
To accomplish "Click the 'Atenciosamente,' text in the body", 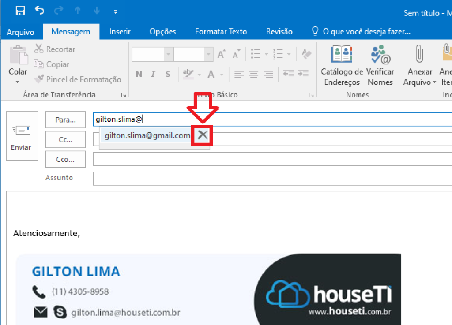I will click(46, 233).
